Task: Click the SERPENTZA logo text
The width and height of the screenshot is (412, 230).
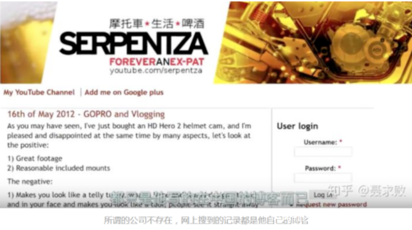Action: pyautogui.click(x=134, y=44)
